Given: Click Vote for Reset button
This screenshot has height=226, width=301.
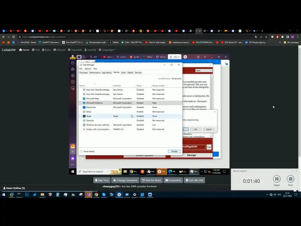Looking at the screenshot, I should tap(151, 180).
